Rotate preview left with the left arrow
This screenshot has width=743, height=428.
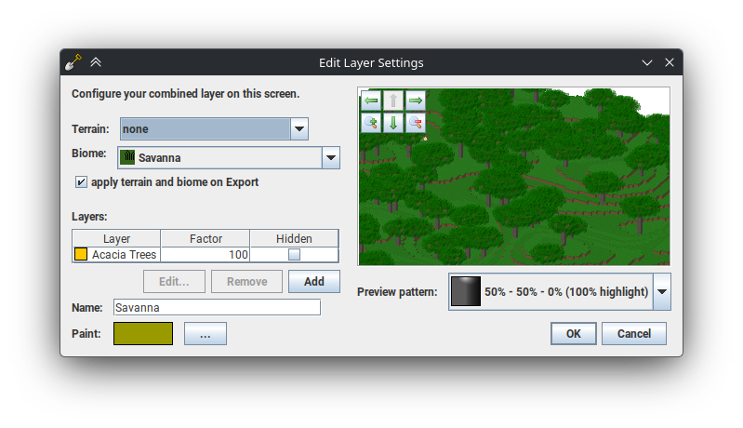370,100
